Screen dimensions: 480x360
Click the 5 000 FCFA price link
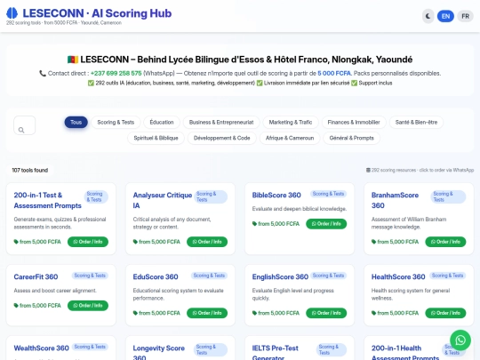(x=334, y=74)
